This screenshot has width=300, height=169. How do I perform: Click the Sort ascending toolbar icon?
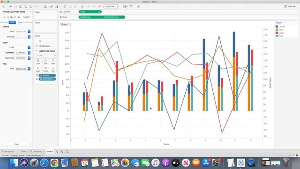tap(70, 7)
